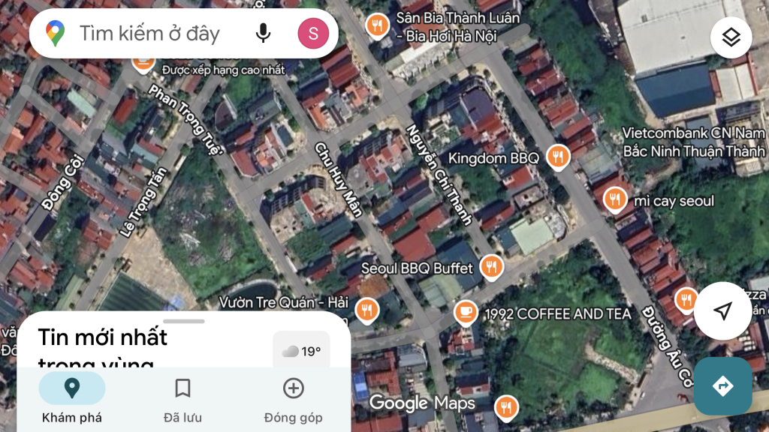Expand the bottom sheet drag handle
This screenshot has height=432, width=769.
[x=184, y=321]
